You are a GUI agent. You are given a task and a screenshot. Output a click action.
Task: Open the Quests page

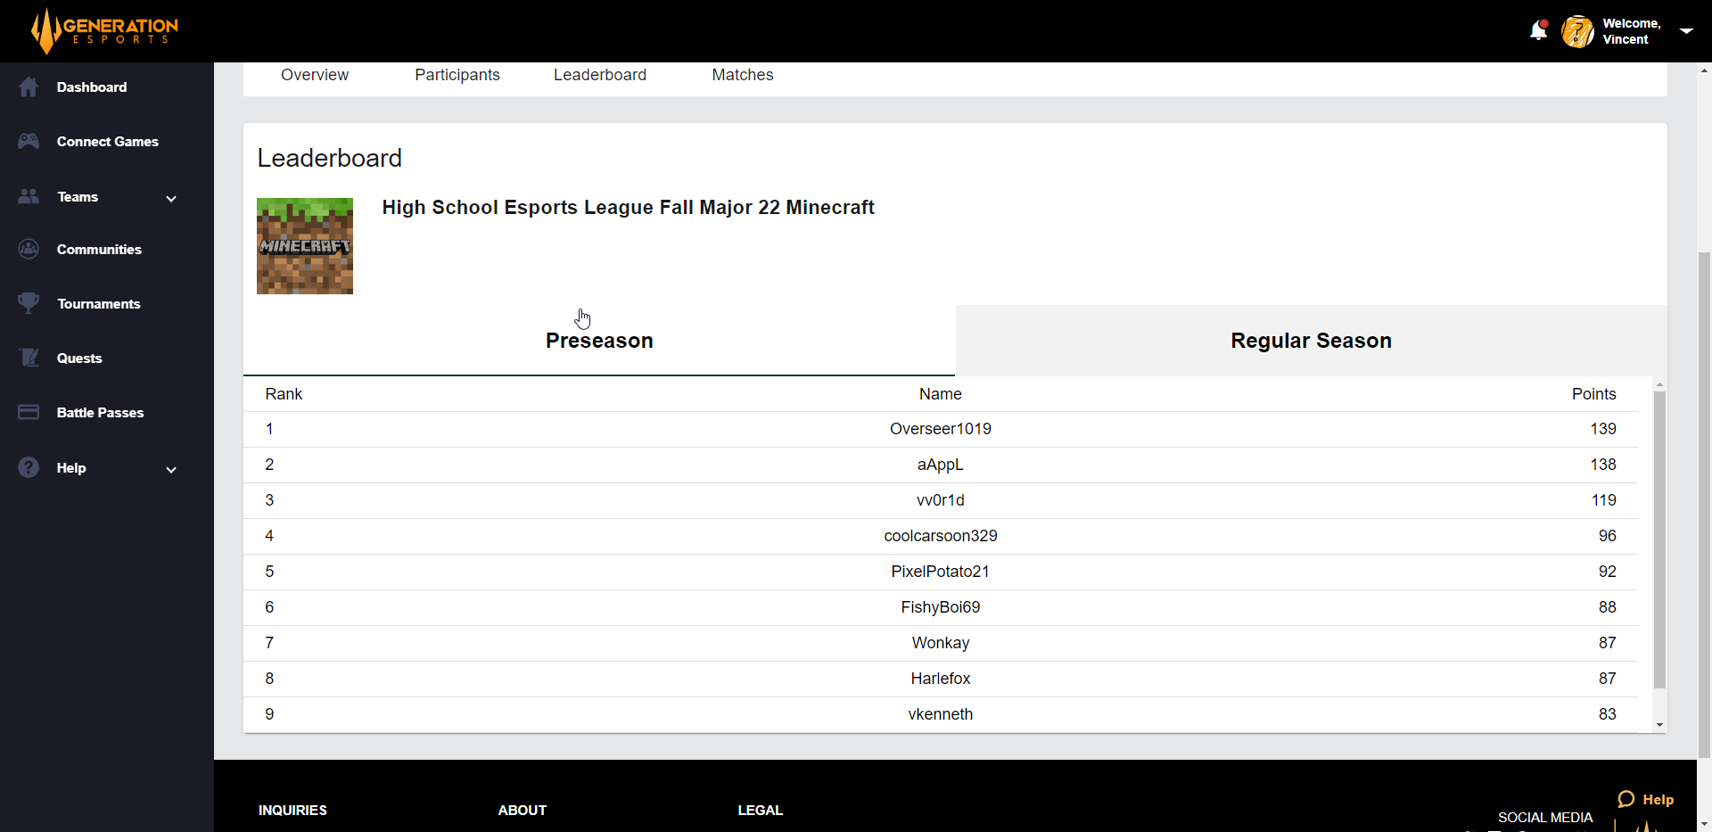click(x=79, y=358)
